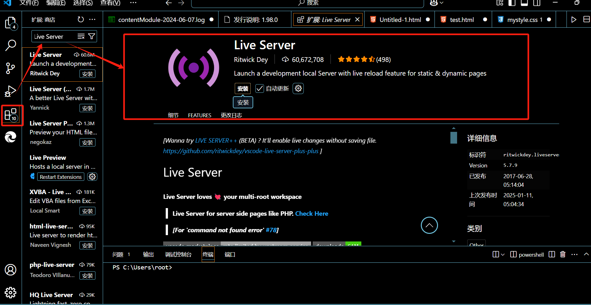Open the Check Here link

[311, 213]
